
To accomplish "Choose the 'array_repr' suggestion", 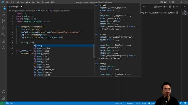I will tap(64, 56).
